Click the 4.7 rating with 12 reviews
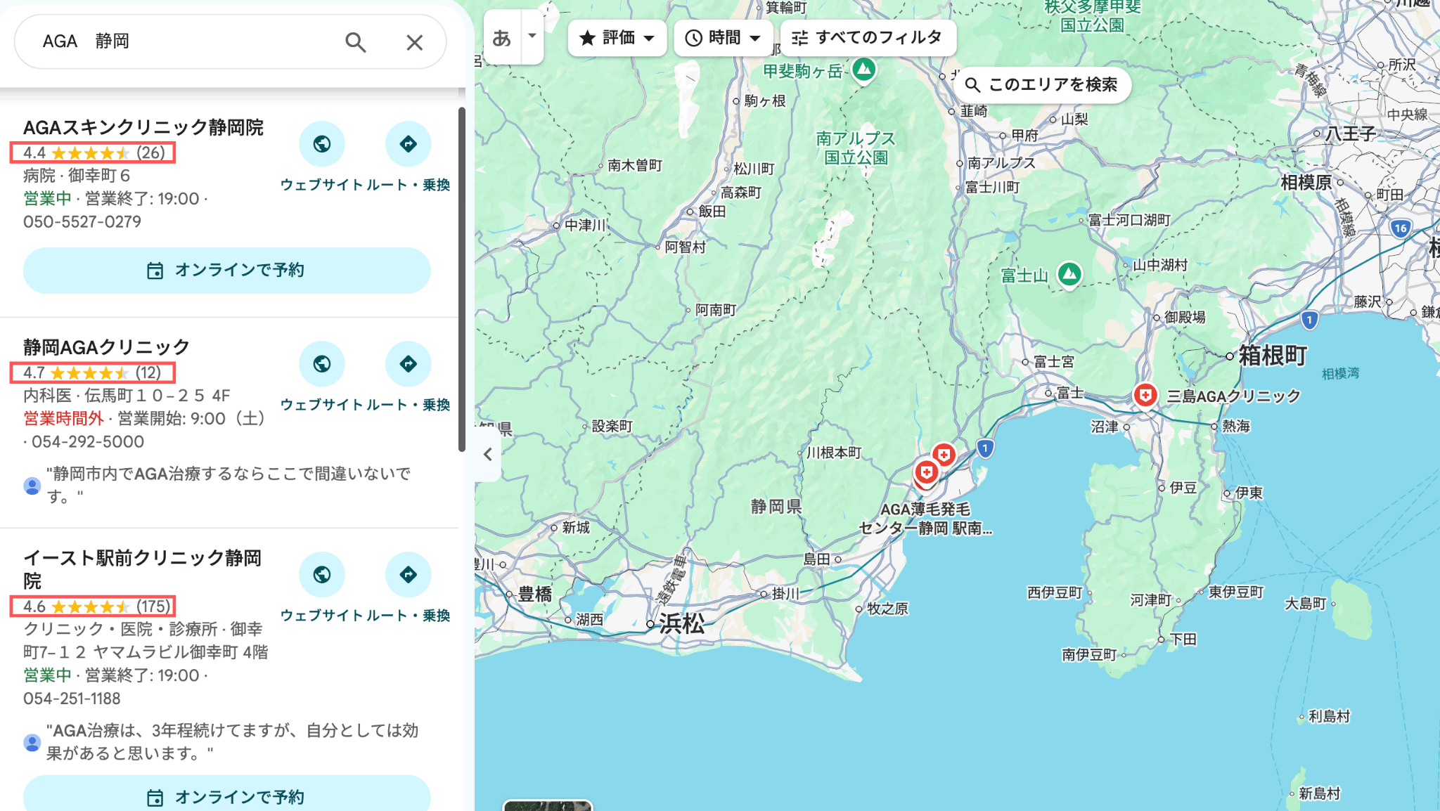1440x811 pixels. tap(93, 372)
